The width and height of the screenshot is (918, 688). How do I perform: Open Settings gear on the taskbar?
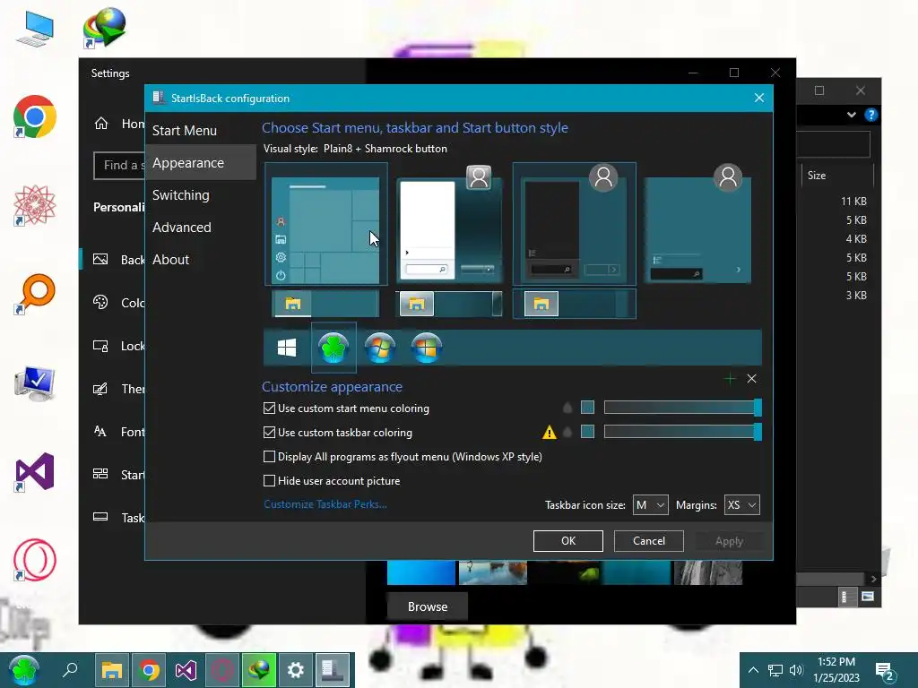[296, 670]
